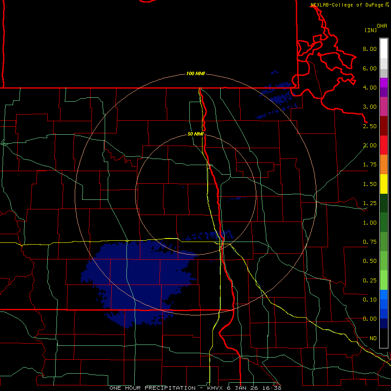391x391 pixels.
Task: Pick the light blue legend swatch
Action: (x=384, y=295)
